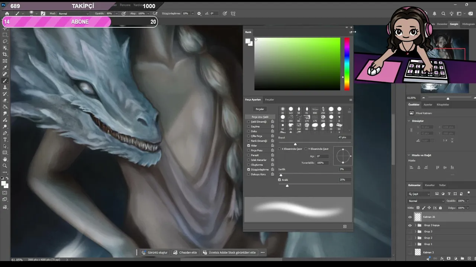Collapse the Hizala ve Dağıt section
Viewport: 476px width, 267px height.
409,155
